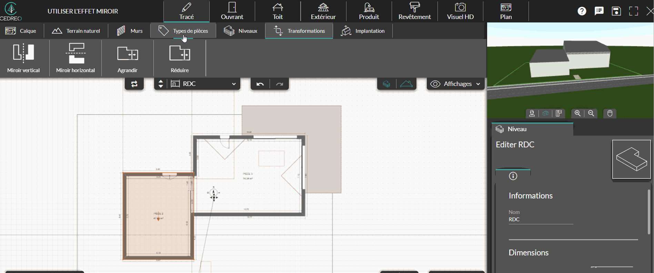Viewport: 654px width, 273px height.
Task: Open the Implantation section
Action: 363,31
